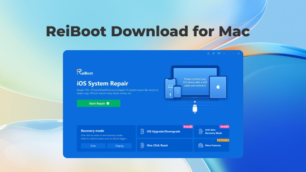The width and height of the screenshot is (306, 172).
Task: Open the iOS Upgrade/Downgrade card
Action: 165,131
